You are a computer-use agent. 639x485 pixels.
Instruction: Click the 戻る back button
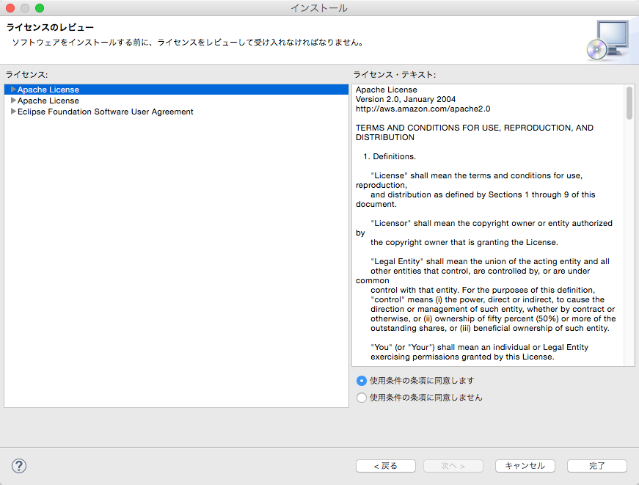click(386, 466)
